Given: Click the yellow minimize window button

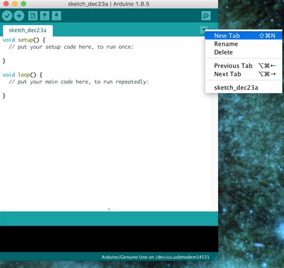Looking at the screenshot, I should [x=15, y=4].
